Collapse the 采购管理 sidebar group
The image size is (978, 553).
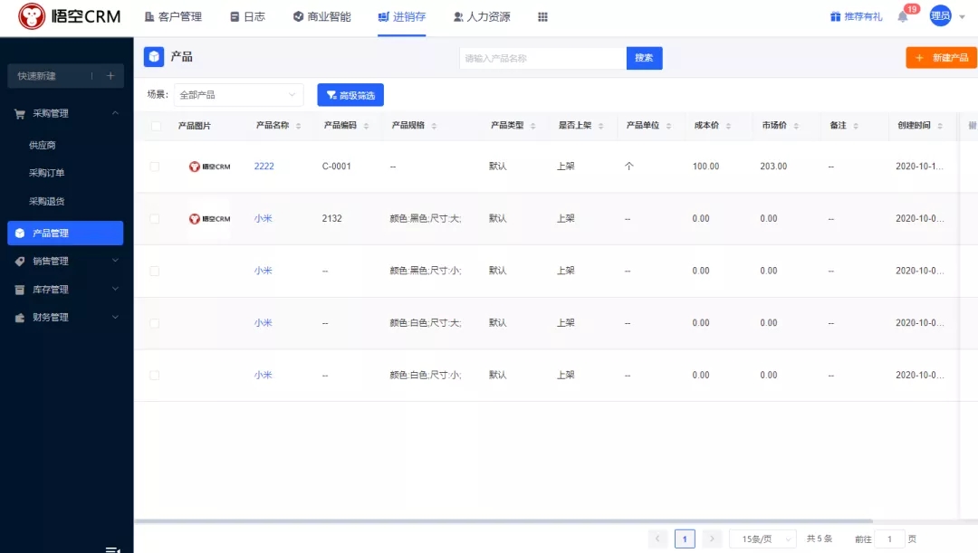coord(115,113)
